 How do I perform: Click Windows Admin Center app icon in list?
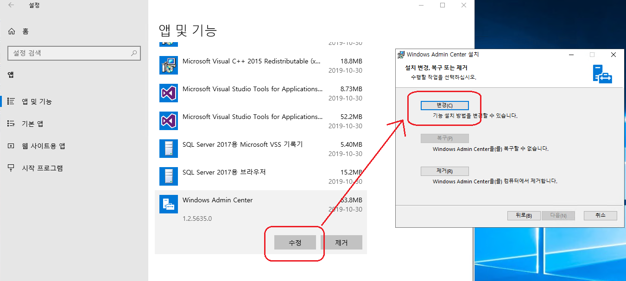pyautogui.click(x=169, y=204)
